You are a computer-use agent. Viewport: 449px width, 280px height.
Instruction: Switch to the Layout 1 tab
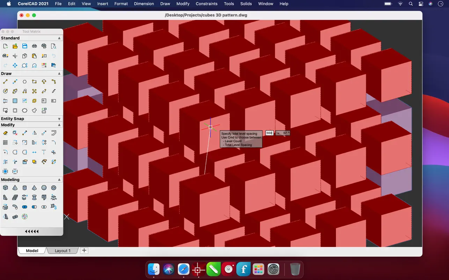pos(62,251)
